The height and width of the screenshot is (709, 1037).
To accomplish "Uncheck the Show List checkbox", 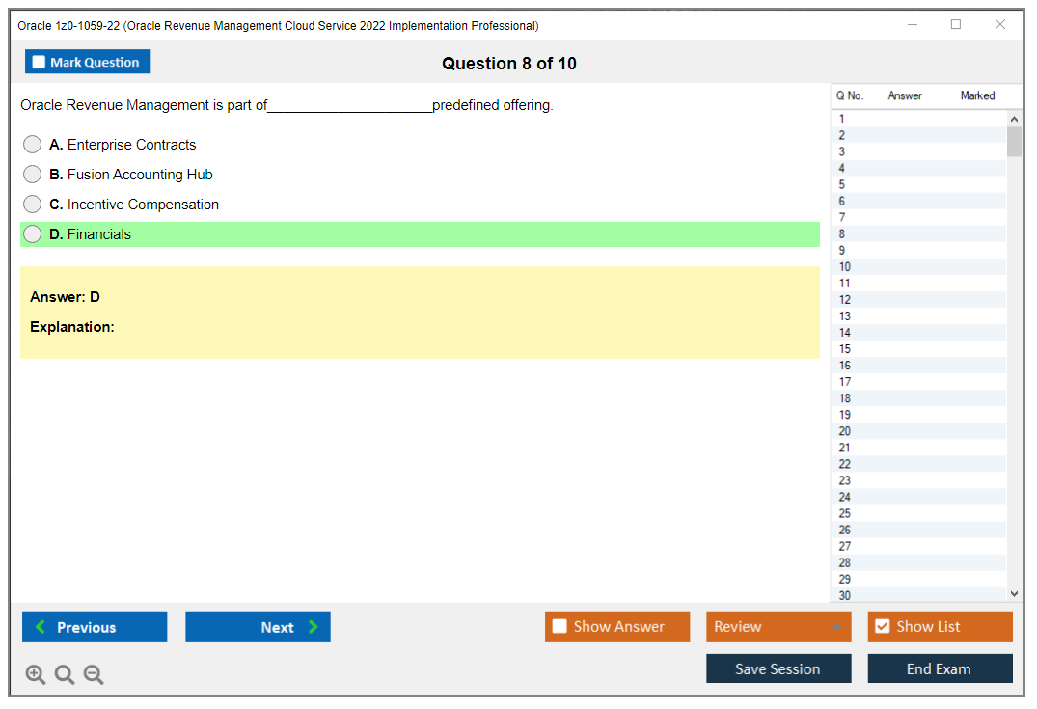I will 882,627.
